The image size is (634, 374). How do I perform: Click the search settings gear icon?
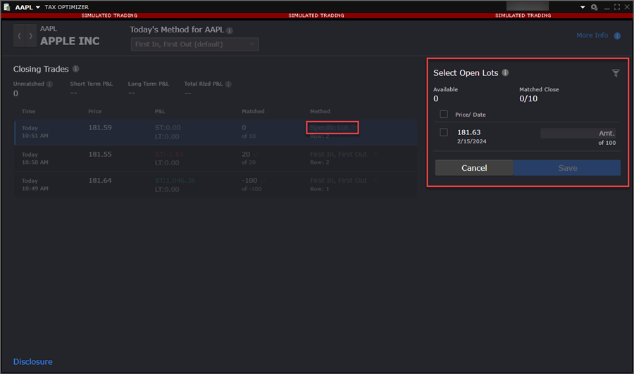tap(595, 7)
